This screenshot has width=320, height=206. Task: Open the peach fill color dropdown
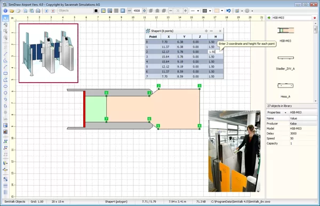(x=222, y=11)
